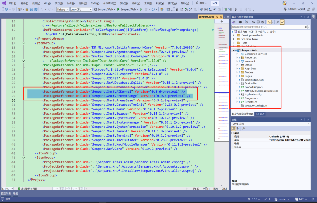This screenshot has height=203, width=317.
Task: Open the 131 % zoom dropdown
Action: point(7,189)
